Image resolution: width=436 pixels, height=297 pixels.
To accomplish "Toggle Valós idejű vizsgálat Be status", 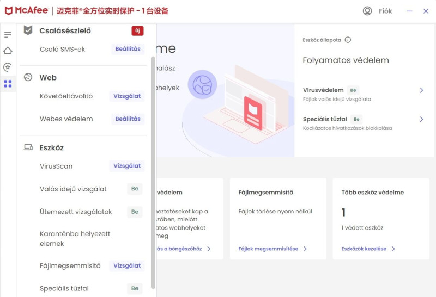I will [x=135, y=189].
